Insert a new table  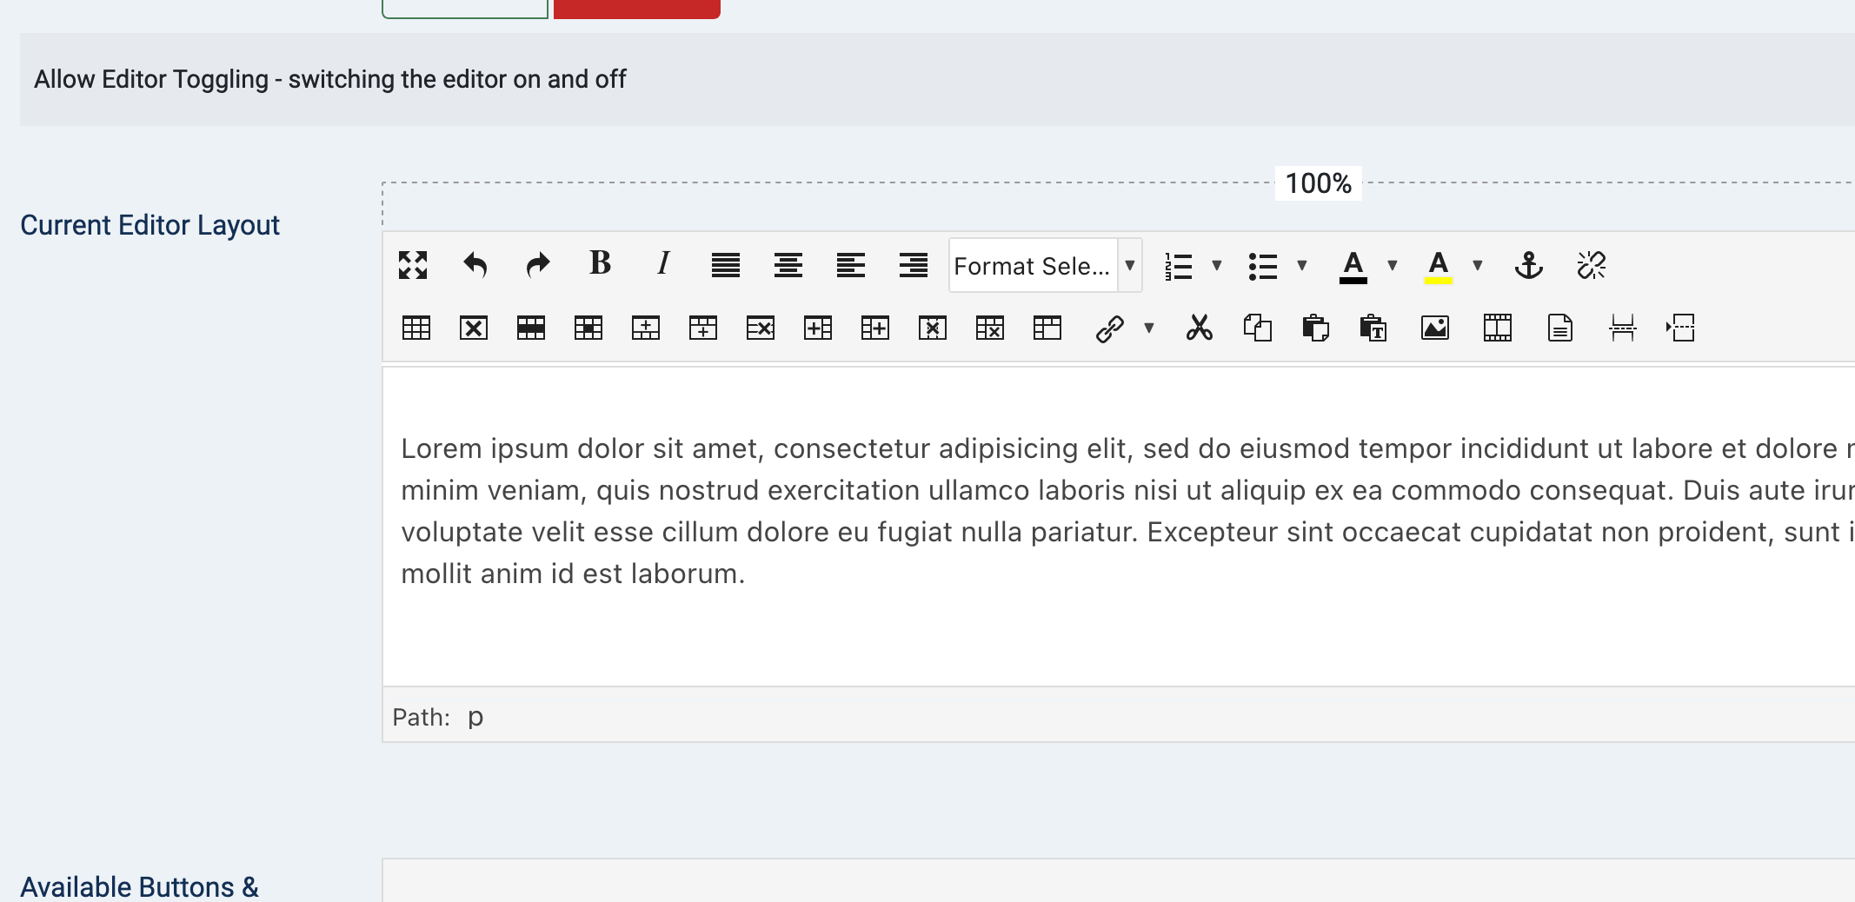[x=416, y=328]
